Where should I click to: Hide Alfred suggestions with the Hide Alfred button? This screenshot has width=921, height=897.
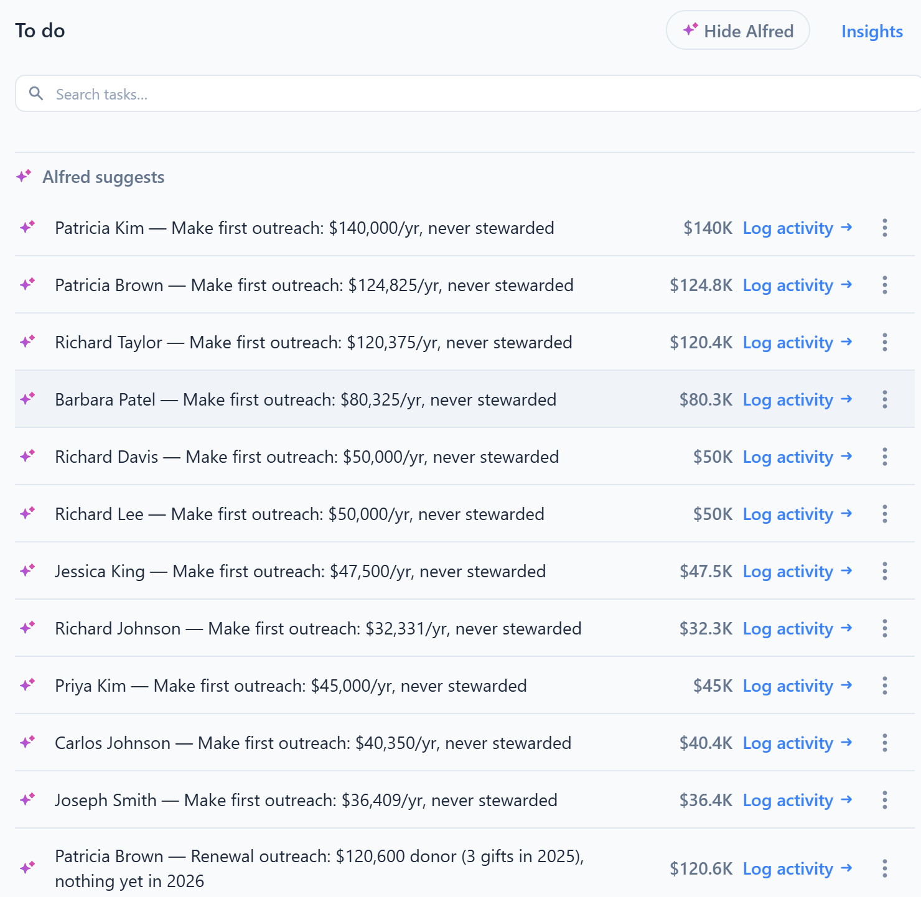pyautogui.click(x=738, y=30)
